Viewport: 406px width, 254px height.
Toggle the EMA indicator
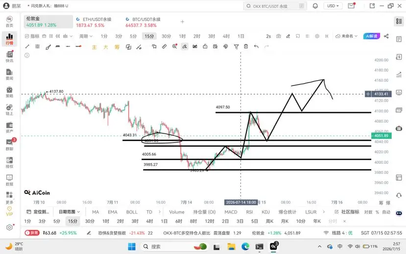click(x=113, y=212)
